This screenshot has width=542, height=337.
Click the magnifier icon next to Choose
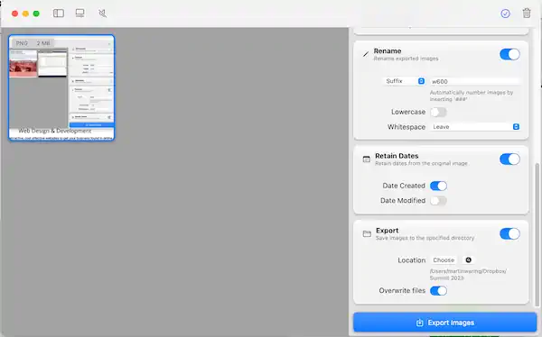coord(468,260)
